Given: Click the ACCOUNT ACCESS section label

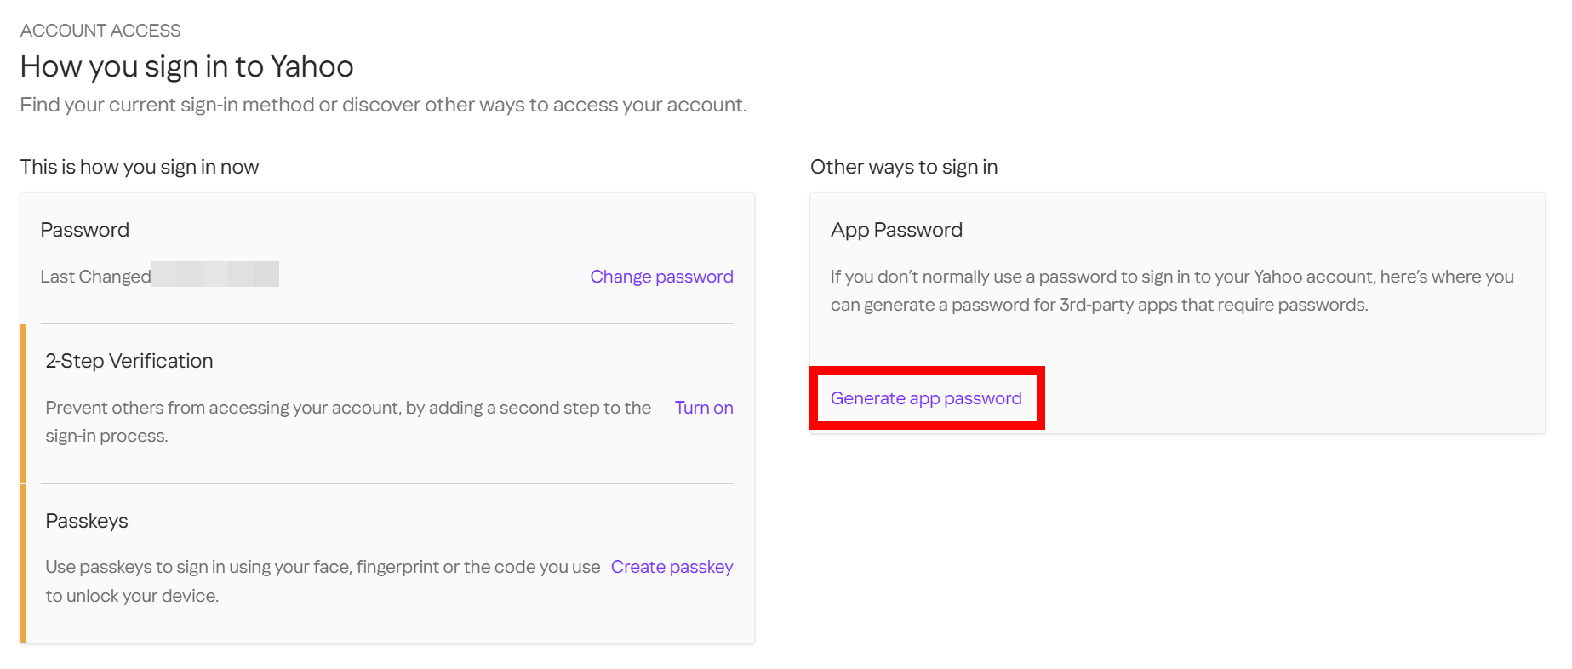Looking at the screenshot, I should pyautogui.click(x=100, y=31).
